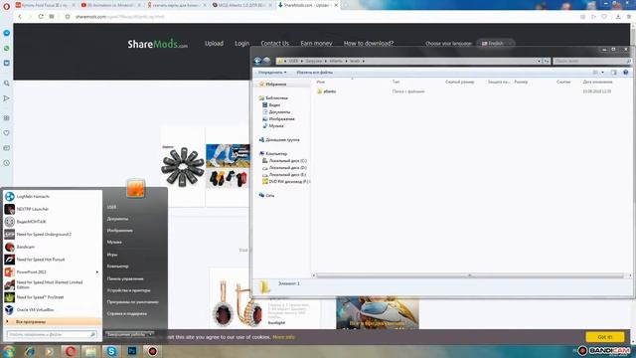
Task: Sort by Дата изменения column header
Action: point(597,82)
